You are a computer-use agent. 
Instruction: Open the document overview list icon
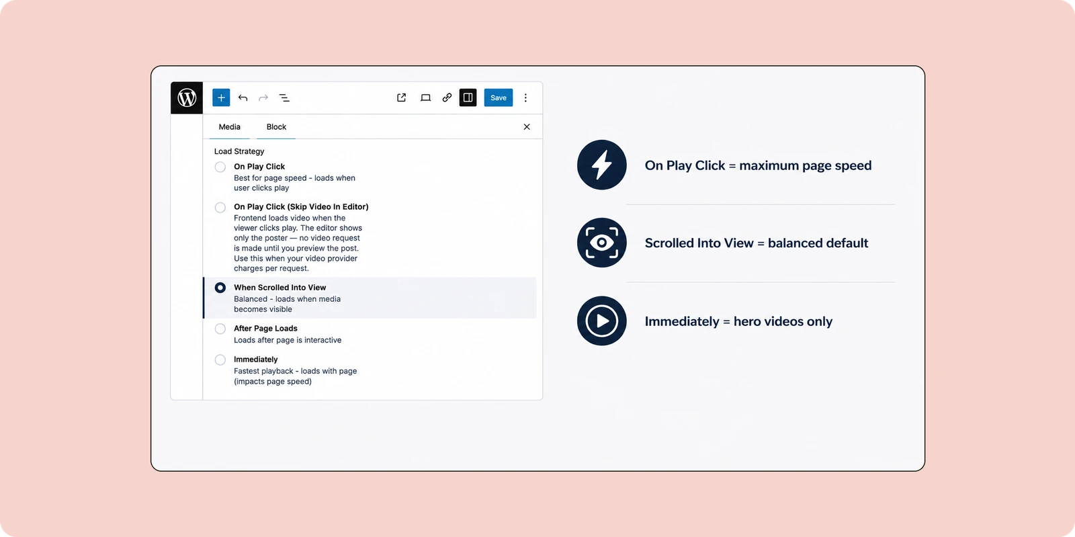[284, 97]
